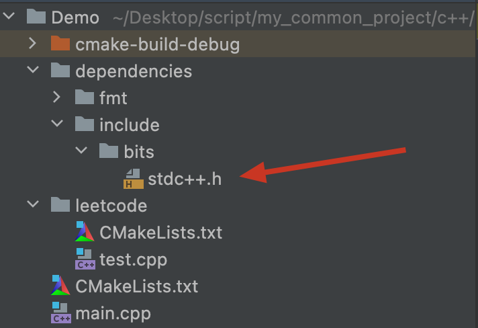
Task: Select main.cpp file name
Action: [113, 314]
